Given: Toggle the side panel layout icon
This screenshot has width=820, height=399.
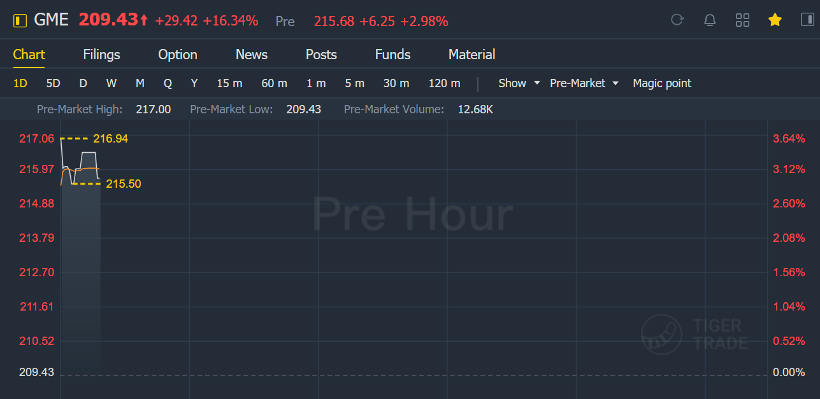Looking at the screenshot, I should [807, 20].
